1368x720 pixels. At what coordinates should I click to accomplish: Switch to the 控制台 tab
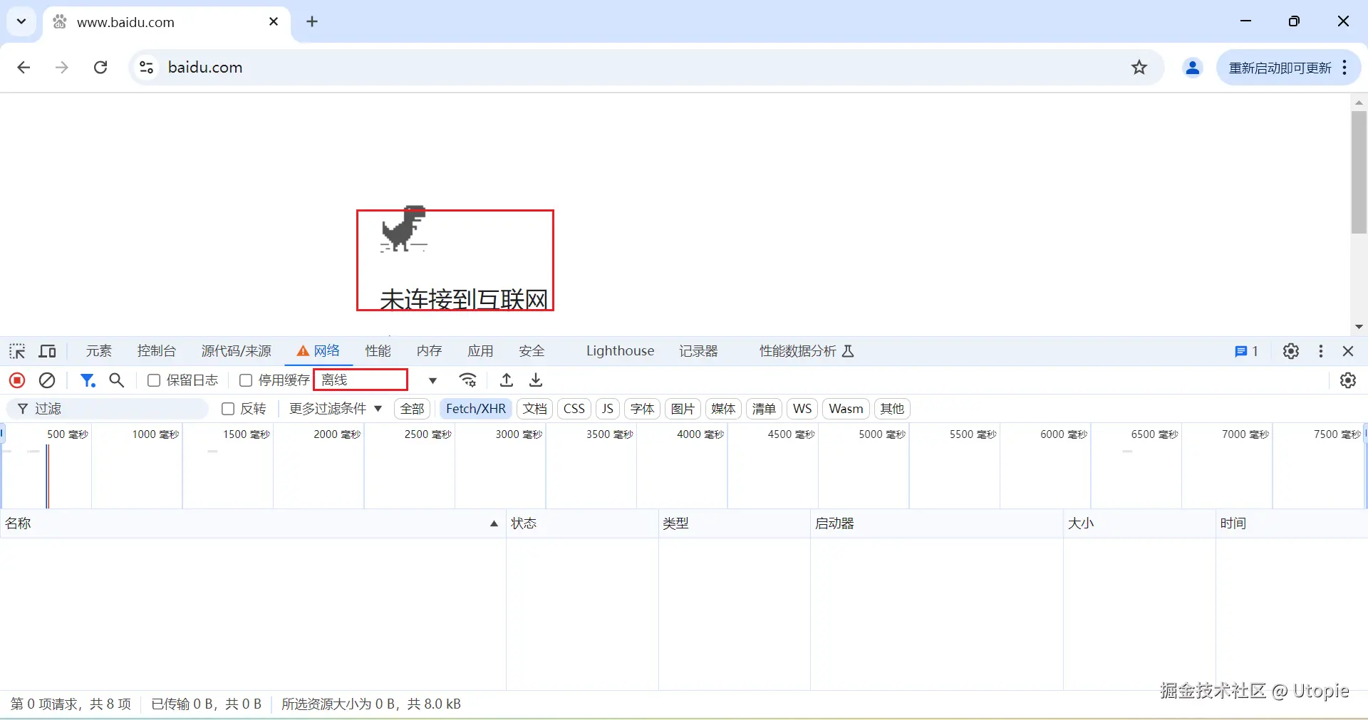(x=157, y=351)
